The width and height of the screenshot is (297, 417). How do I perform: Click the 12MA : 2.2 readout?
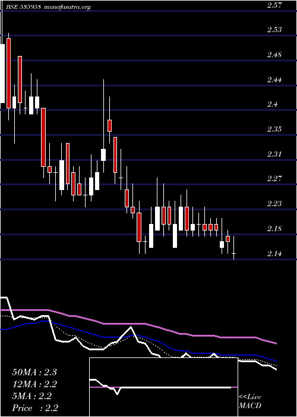[34, 384]
